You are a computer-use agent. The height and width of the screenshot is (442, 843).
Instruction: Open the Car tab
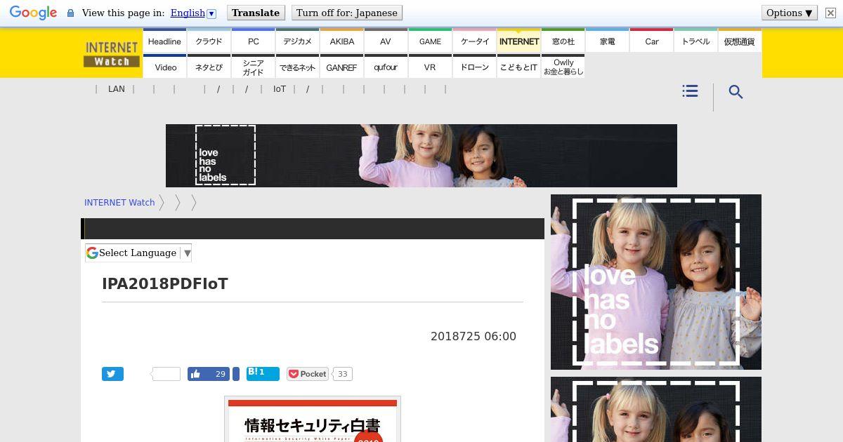tap(651, 41)
